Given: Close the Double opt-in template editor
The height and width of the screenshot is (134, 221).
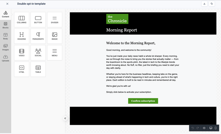Looking at the screenshot, I should 7,4.
